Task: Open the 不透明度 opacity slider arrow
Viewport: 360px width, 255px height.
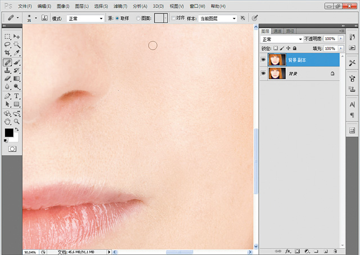Action: coord(341,39)
